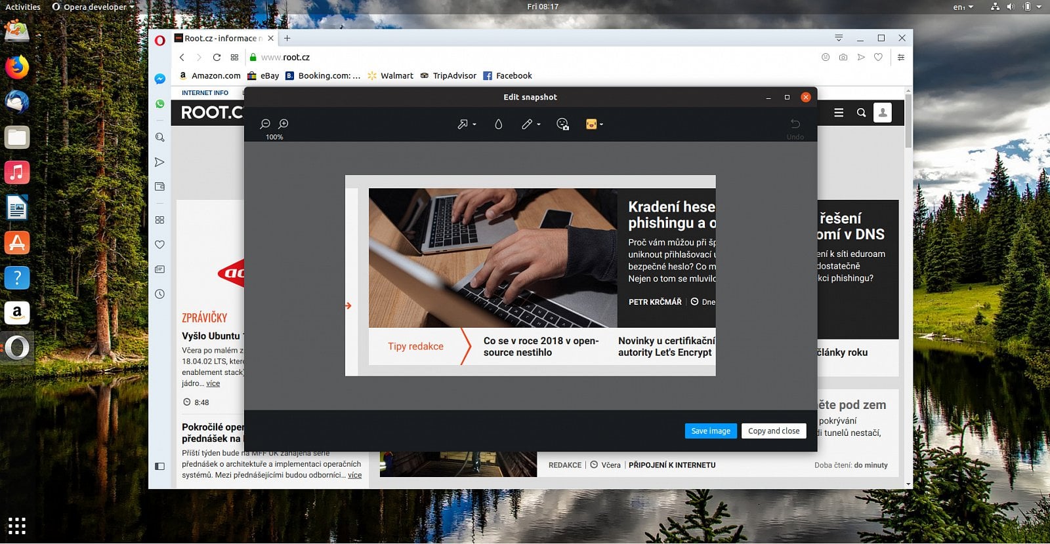This screenshot has height=544, width=1050.
Task: Reload the root.cz page
Action: pos(217,58)
